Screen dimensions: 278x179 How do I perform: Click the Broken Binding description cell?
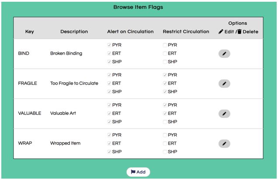point(66,54)
